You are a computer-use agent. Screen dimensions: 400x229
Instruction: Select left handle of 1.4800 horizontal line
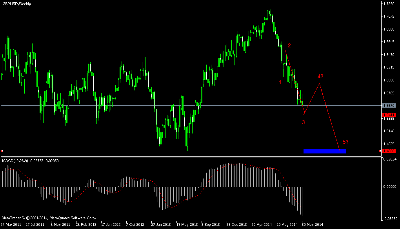pyautogui.click(x=2, y=151)
